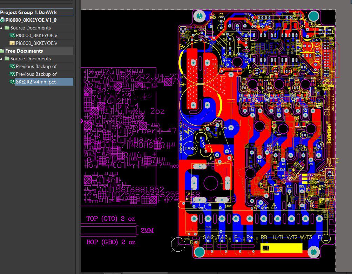This screenshot has height=274, width=352.
Task: Click the yellow 2.2KW legend swatch on the PCB
Action: (305, 182)
